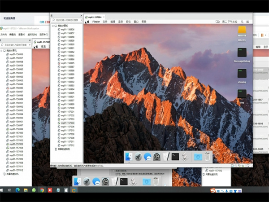Open the 前往 menu in macOS menu bar
This screenshot has width=269, height=202.
tap(128, 22)
